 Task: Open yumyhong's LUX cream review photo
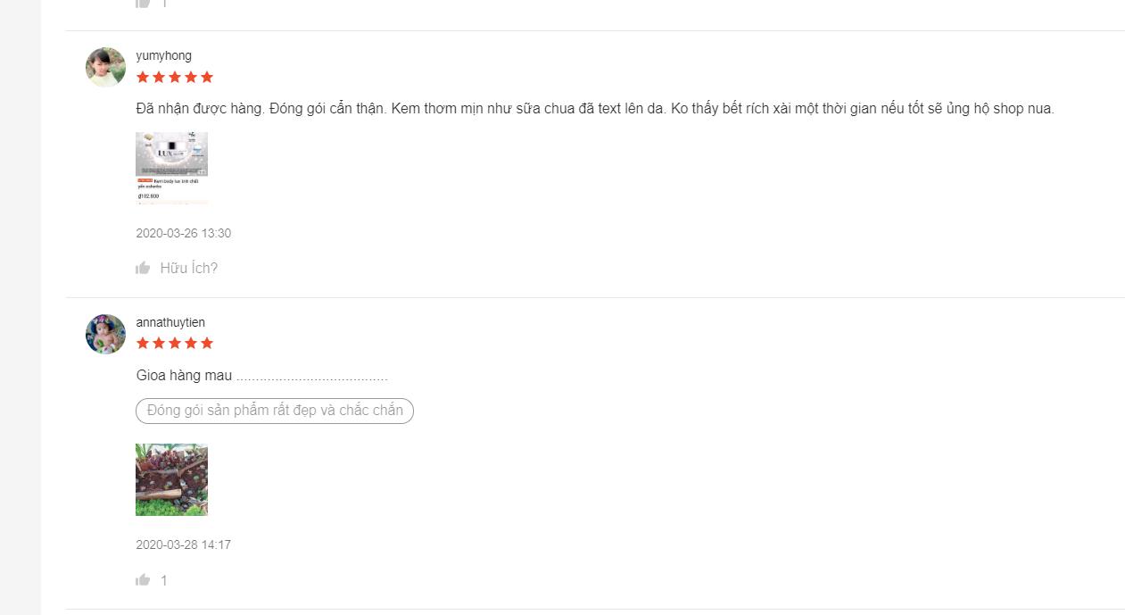coord(171,169)
